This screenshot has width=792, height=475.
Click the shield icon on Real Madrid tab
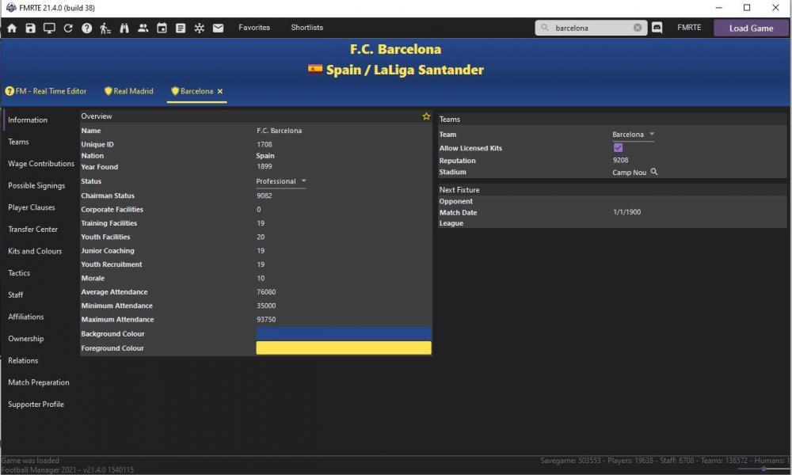(x=108, y=91)
